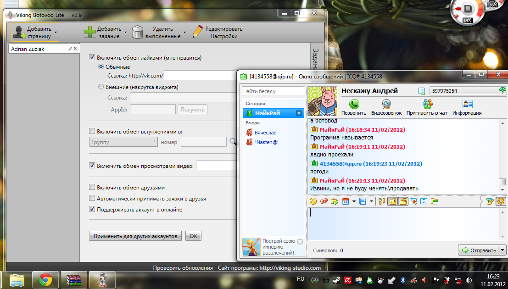Open Пригласить в чат to invite contacts
This screenshot has width=508, height=289.
point(427,107)
